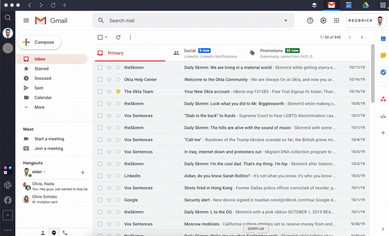Image resolution: width=389 pixels, height=236 pixels.
Task: Open the select-all checkbox dropdown arrow
Action: [106, 37]
